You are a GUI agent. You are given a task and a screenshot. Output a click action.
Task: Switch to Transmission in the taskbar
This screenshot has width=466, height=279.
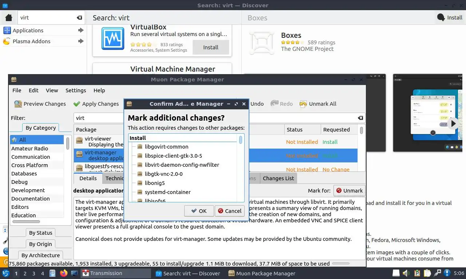click(x=115, y=273)
